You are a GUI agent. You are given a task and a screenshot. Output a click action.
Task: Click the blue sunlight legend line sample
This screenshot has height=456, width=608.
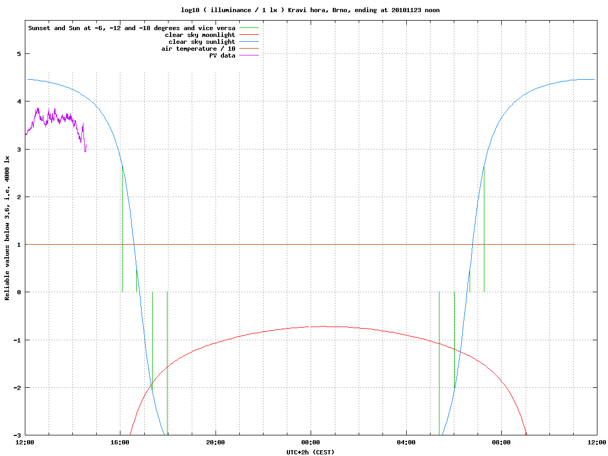249,42
